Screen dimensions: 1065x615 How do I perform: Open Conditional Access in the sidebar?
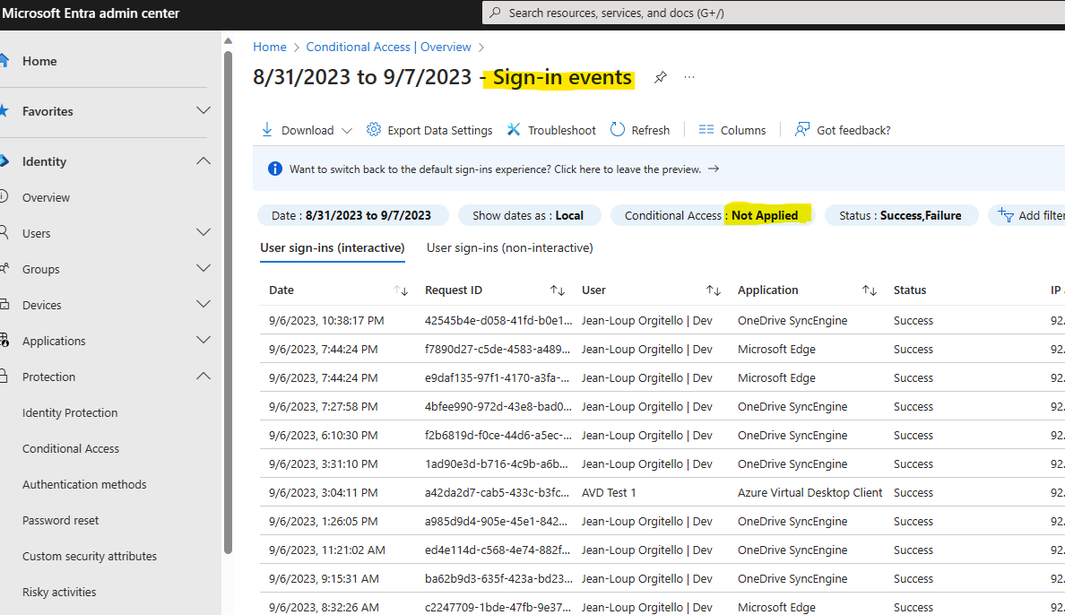(x=71, y=448)
